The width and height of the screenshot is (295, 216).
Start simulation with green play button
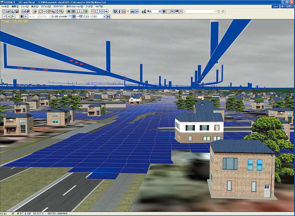13,16
